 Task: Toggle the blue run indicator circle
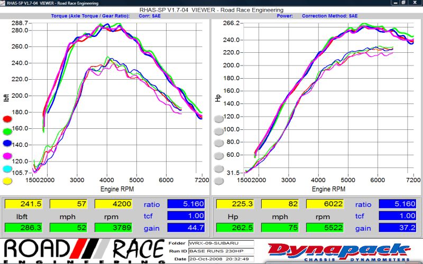click(x=7, y=144)
